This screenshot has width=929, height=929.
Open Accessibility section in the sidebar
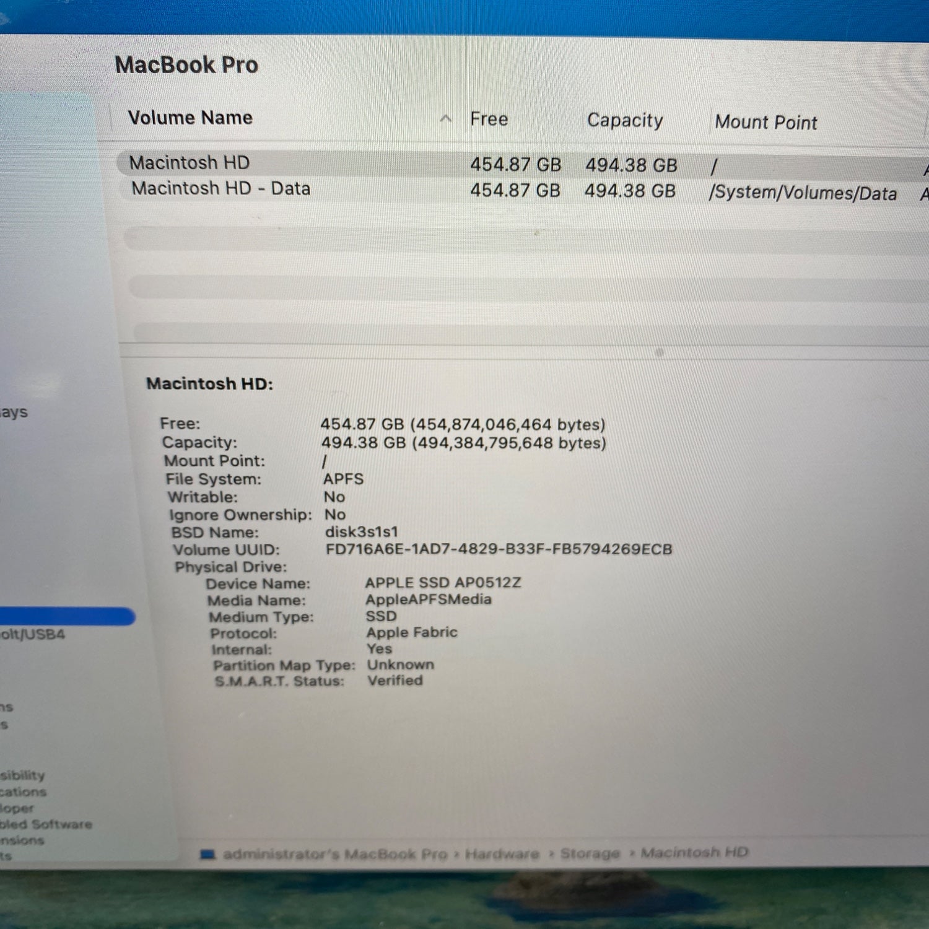tap(22, 775)
